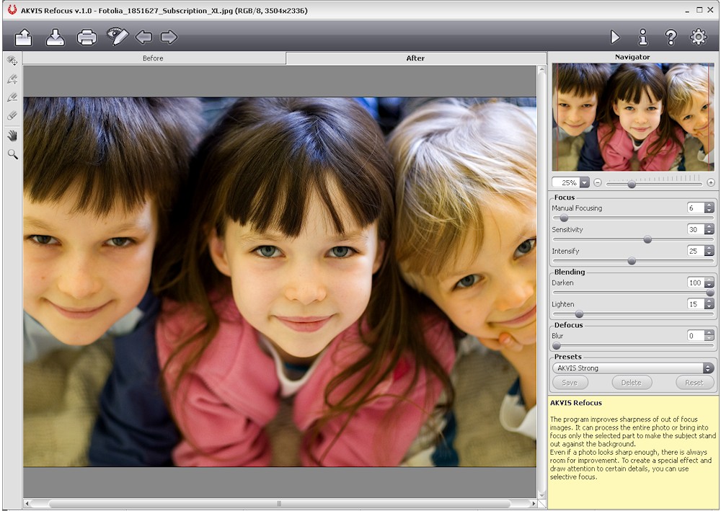Select the Zoom magnifier tool
This screenshot has width=721, height=511.
(12, 154)
